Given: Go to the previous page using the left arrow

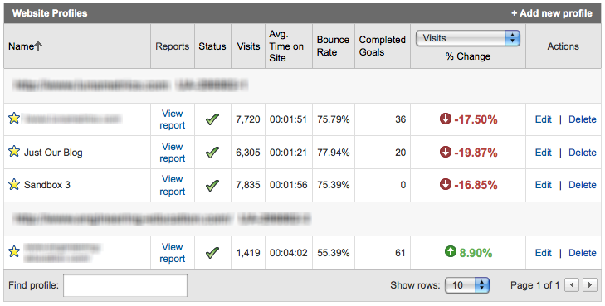Looking at the screenshot, I should tap(572, 285).
